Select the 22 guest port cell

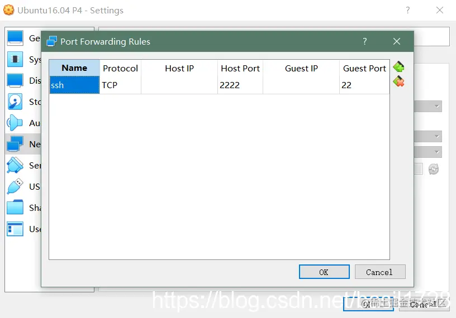click(x=364, y=85)
